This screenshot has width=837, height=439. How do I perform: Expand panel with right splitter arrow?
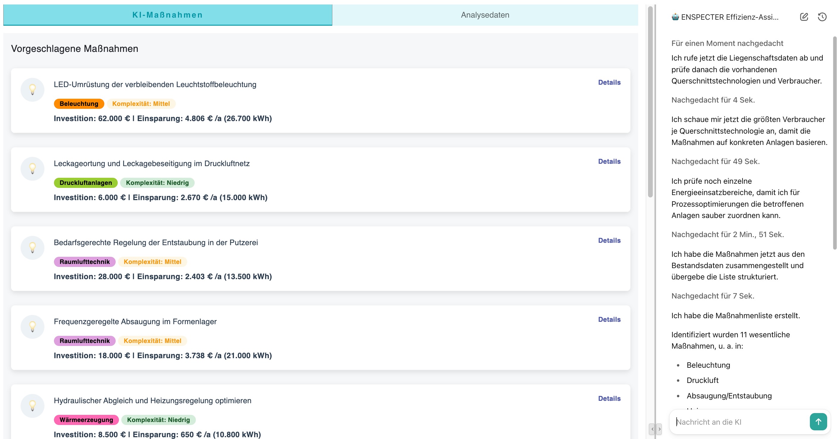point(659,429)
